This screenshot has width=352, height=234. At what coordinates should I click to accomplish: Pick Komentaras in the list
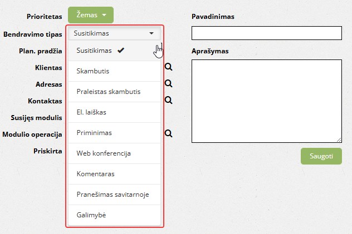[x=115, y=174]
